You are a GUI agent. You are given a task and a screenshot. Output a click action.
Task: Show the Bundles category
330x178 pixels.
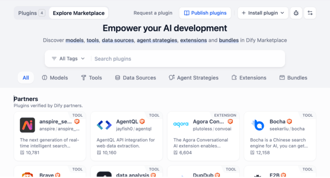[293, 78]
